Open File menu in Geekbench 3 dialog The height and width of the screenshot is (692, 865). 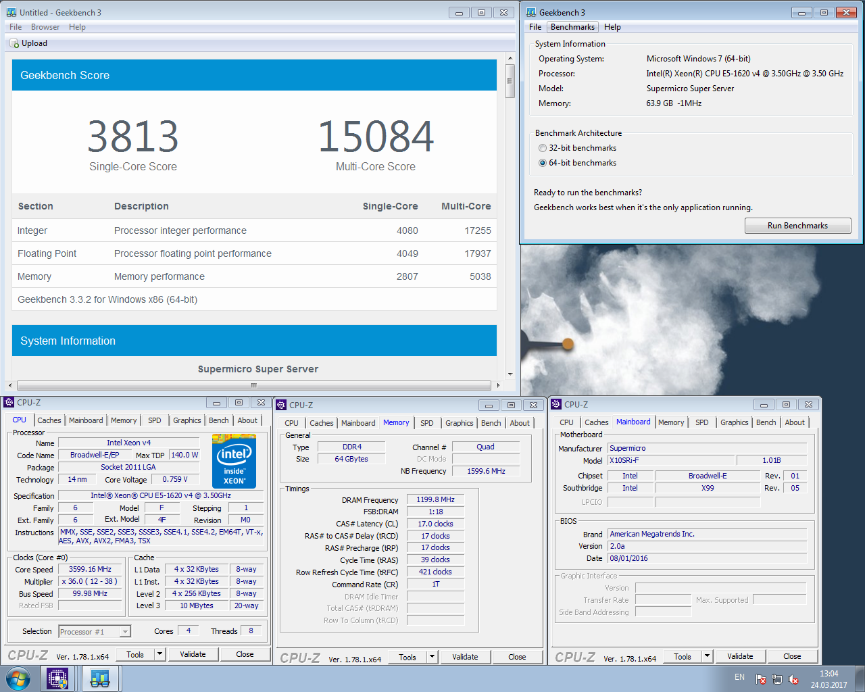coord(535,27)
